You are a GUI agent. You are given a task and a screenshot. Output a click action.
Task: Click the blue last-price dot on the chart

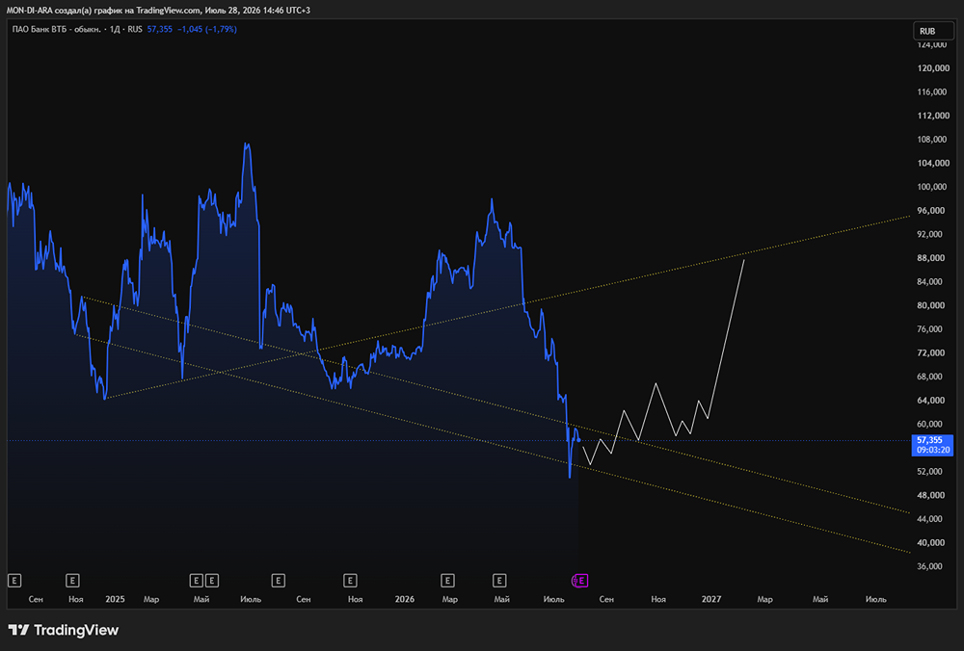click(579, 440)
